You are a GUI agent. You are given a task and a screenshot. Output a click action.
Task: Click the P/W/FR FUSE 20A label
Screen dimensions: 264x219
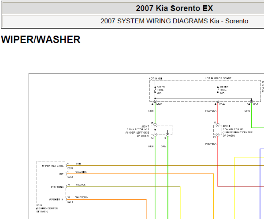point(161,90)
